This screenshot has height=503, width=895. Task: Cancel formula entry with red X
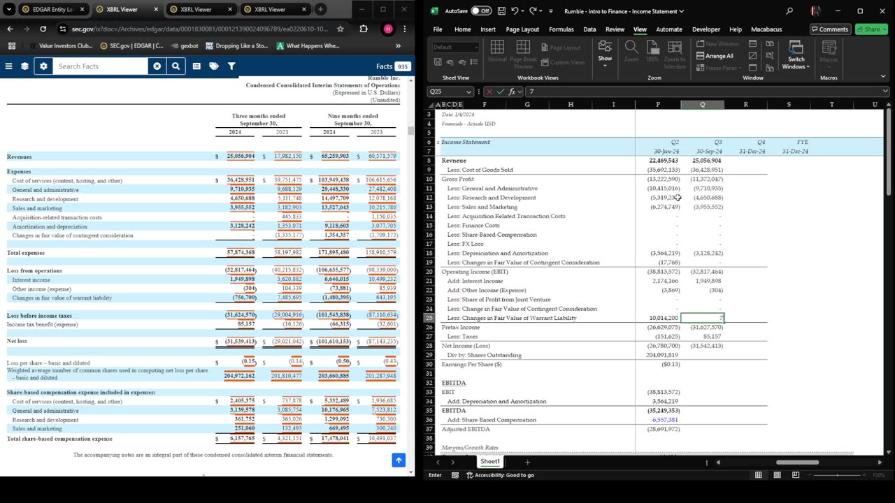(489, 92)
